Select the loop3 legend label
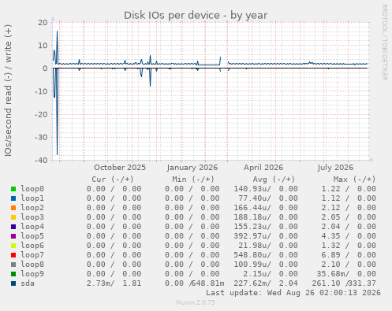 (x=32, y=217)
